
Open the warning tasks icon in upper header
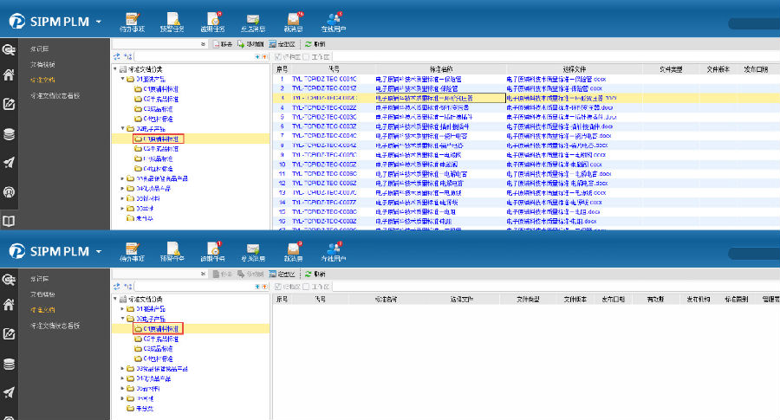click(172, 19)
